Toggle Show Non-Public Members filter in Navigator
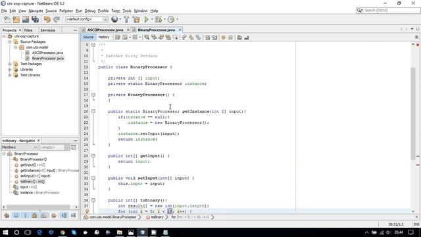421x237 pixels. click(35, 215)
